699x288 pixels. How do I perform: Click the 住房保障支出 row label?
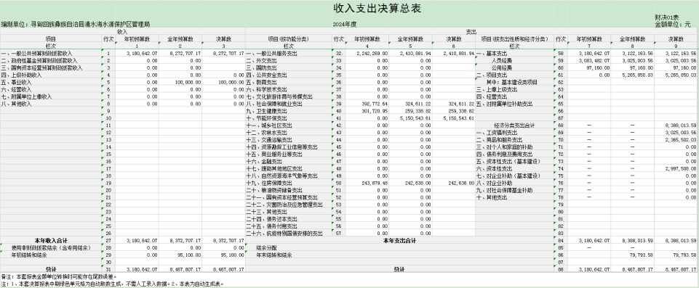[289, 183]
